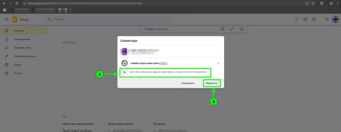Go back with browser back arrow
Viewport: 341px width, 132px height.
4,3
